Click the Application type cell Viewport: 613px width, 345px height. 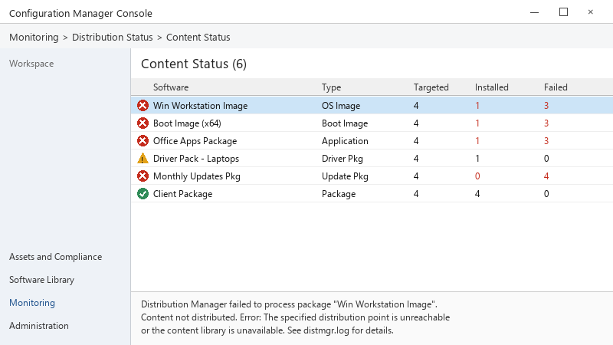pyautogui.click(x=345, y=141)
